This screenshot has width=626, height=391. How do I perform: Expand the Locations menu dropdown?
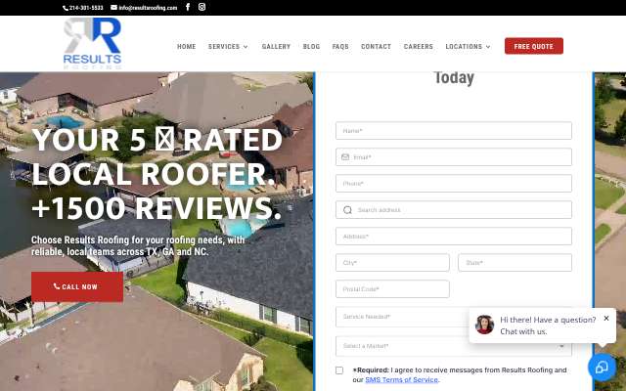[x=468, y=47]
